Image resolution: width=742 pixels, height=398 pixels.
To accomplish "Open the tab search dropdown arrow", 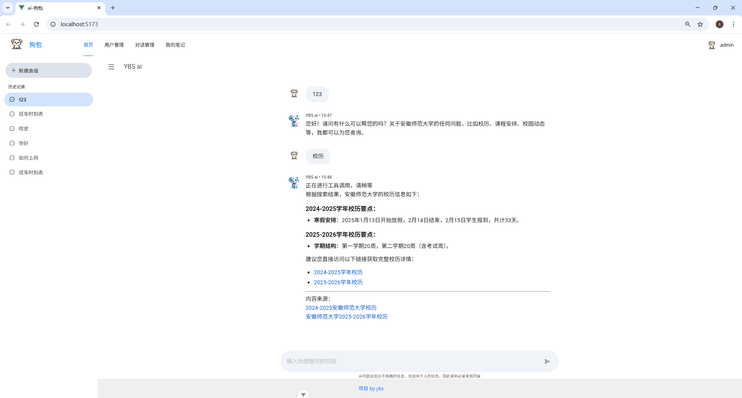I will [7, 8].
